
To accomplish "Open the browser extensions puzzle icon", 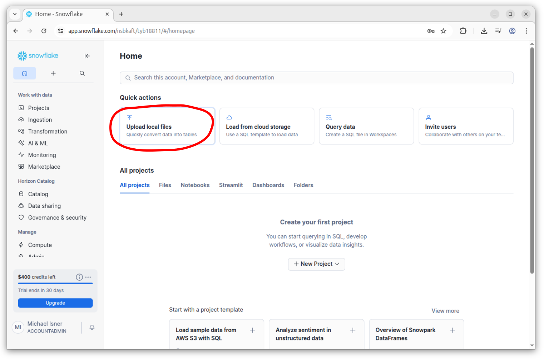I will pos(463,31).
